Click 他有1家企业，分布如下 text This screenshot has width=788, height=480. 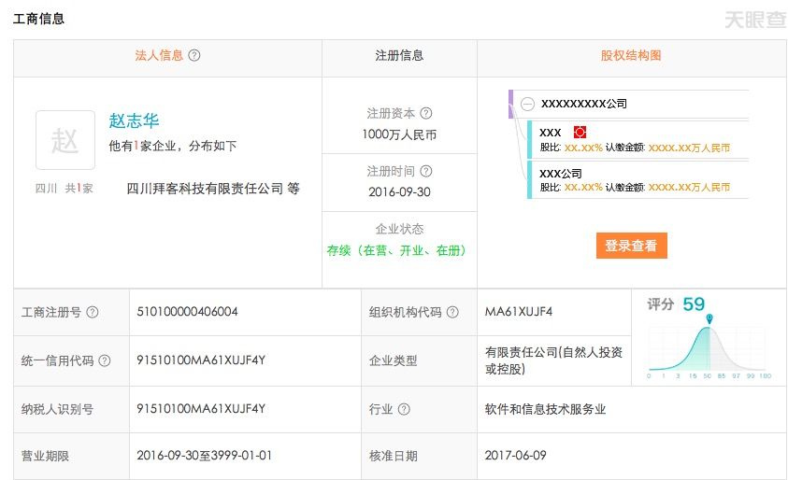click(x=172, y=146)
